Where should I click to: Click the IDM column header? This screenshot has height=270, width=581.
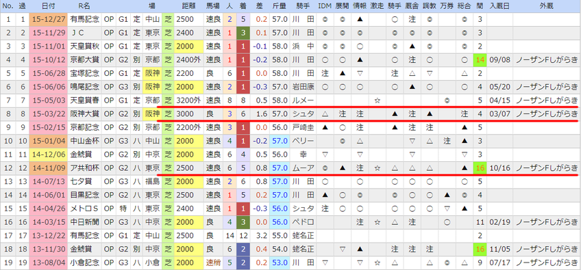325,6
